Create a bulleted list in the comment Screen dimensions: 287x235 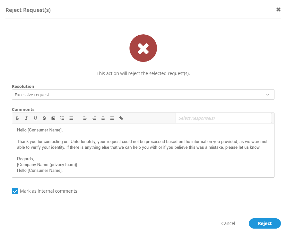point(71,118)
